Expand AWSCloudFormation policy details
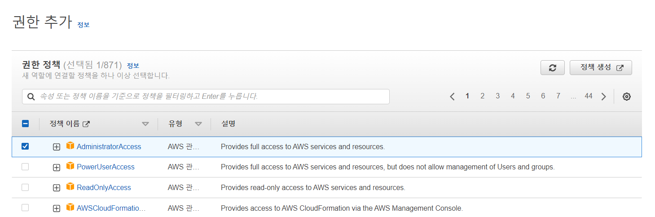Screen dimensions: 655x217 tap(57, 208)
